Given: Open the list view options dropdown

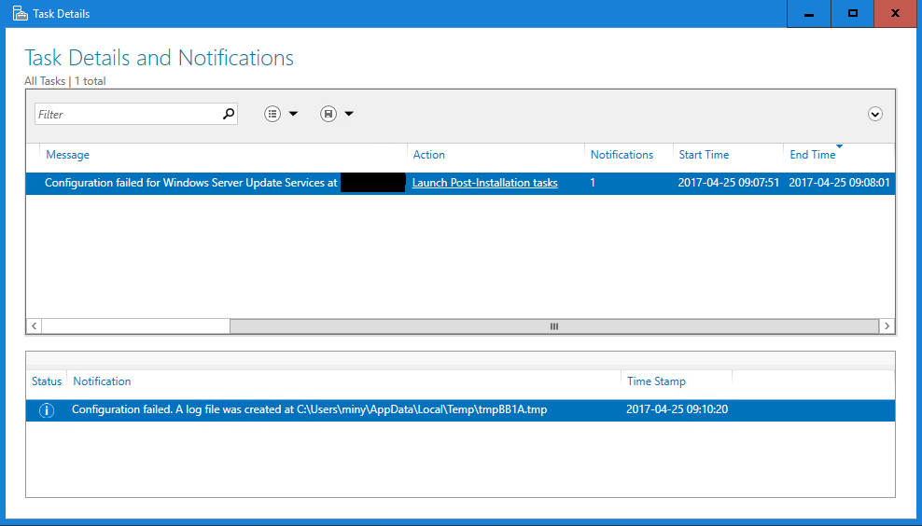Looking at the screenshot, I should tap(281, 114).
